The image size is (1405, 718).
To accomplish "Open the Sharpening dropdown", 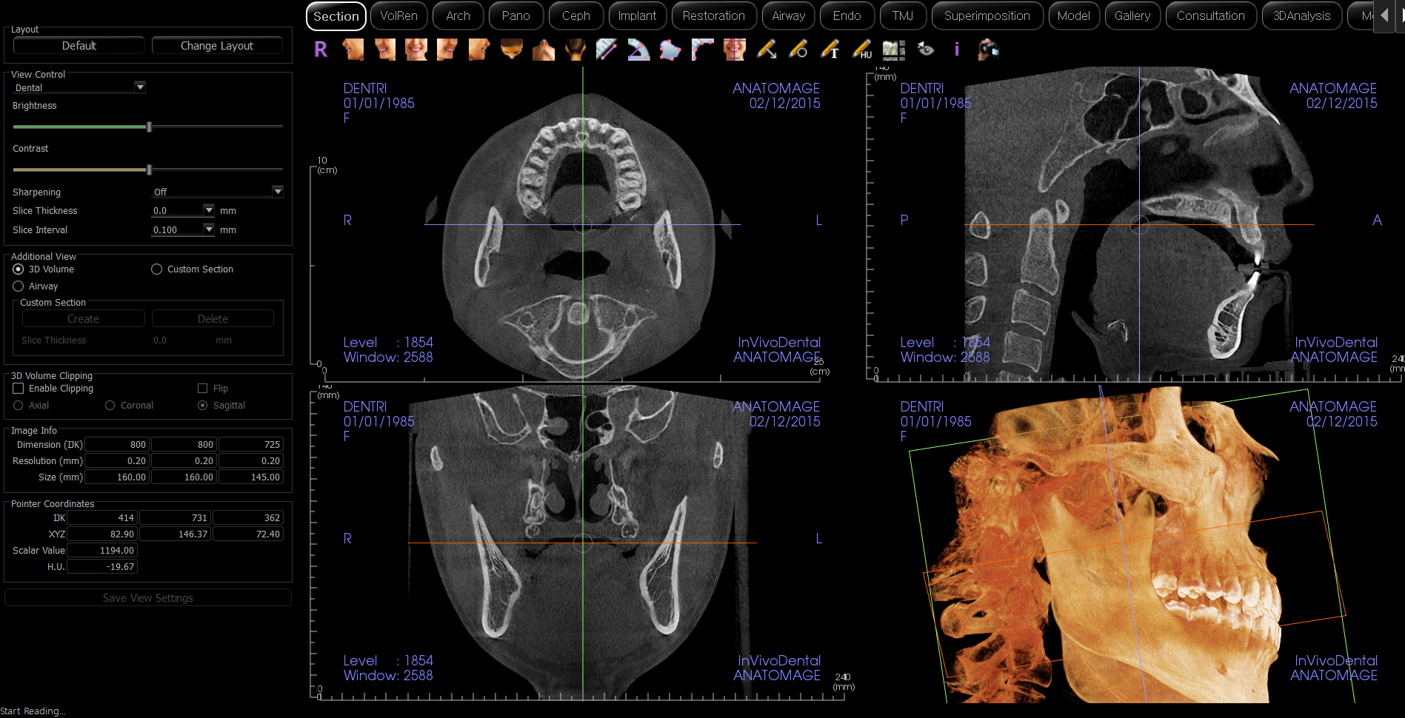I will [218, 192].
